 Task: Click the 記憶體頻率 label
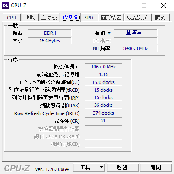[67, 67]
